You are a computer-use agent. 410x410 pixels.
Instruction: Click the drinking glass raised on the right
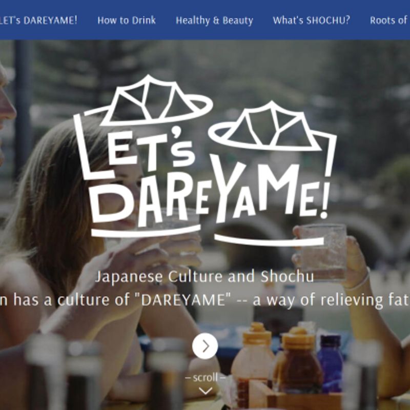point(323,252)
